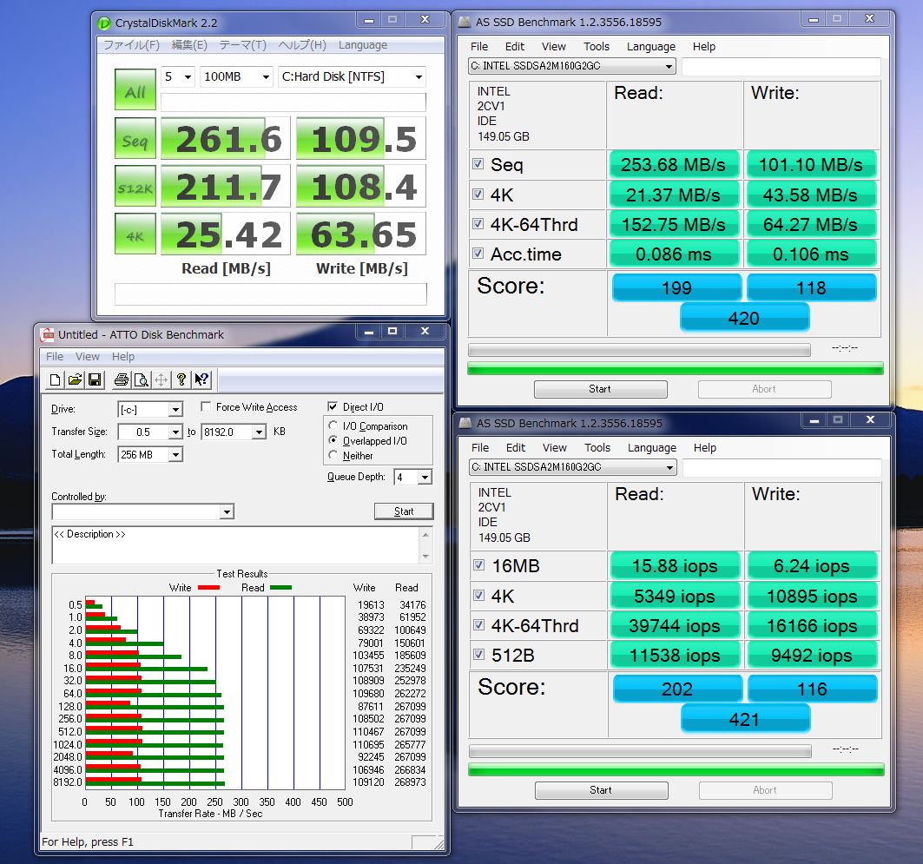The image size is (923, 864).
Task: Open the ATTO Drive dropdown showing [-c-]
Action: point(175,409)
